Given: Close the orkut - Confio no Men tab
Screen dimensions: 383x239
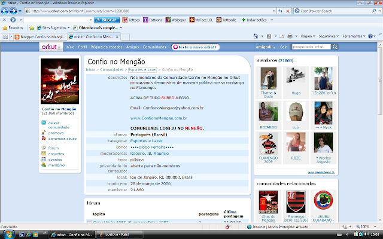Looking at the screenshot, I should coord(117,37).
